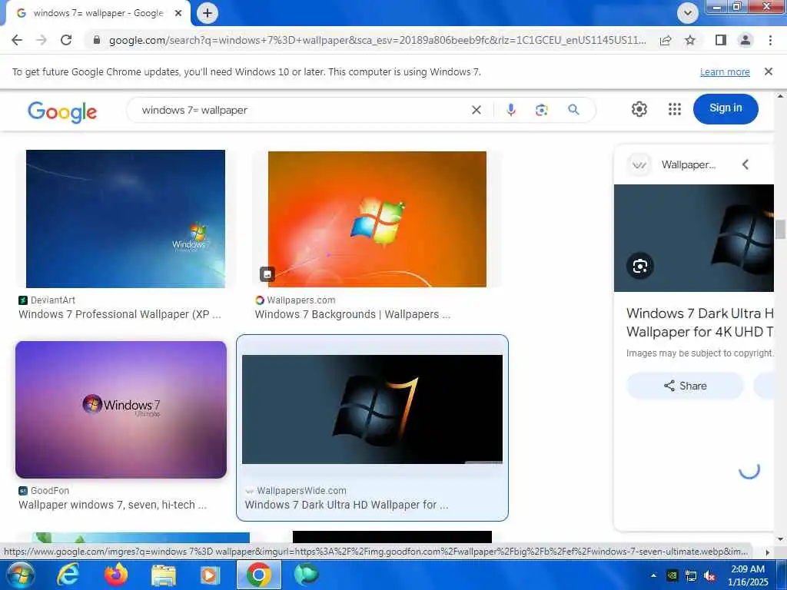This screenshot has width=787, height=590.
Task: Go back to the previous page
Action: click(x=17, y=40)
